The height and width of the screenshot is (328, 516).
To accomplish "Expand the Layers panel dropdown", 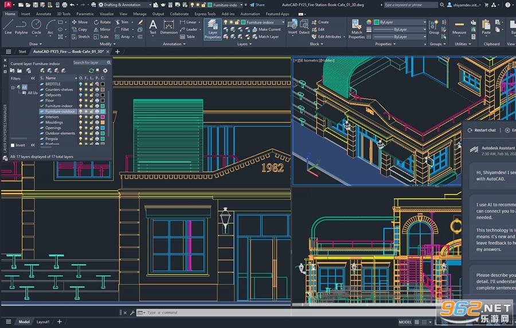I will tap(244, 44).
